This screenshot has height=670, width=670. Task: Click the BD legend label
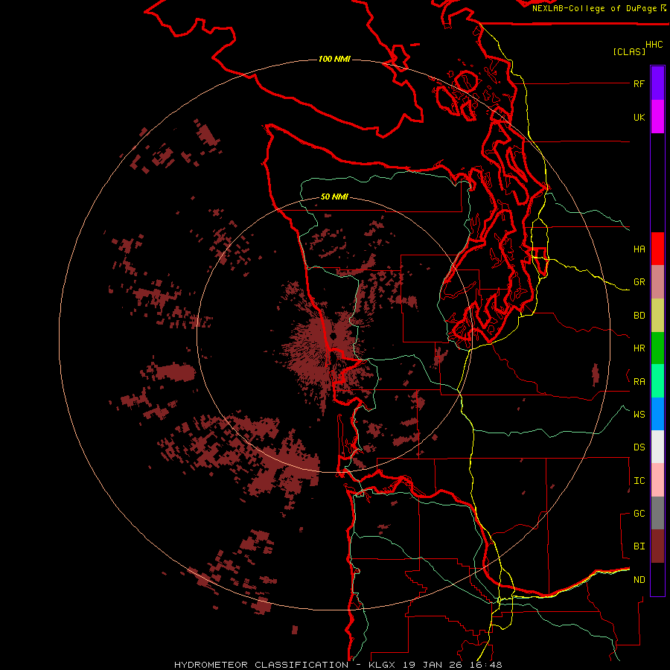(x=639, y=316)
